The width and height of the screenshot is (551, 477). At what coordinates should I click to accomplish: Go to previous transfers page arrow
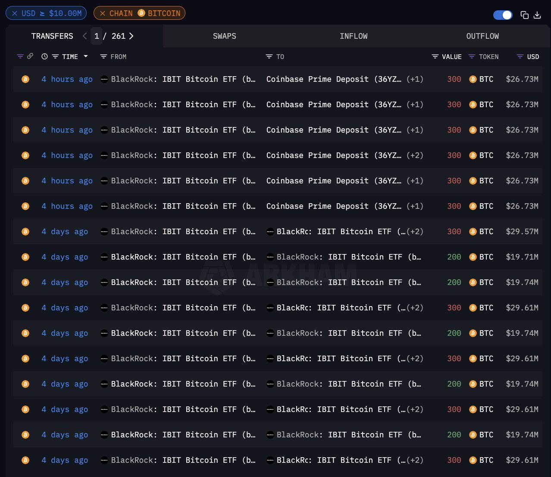(x=85, y=36)
